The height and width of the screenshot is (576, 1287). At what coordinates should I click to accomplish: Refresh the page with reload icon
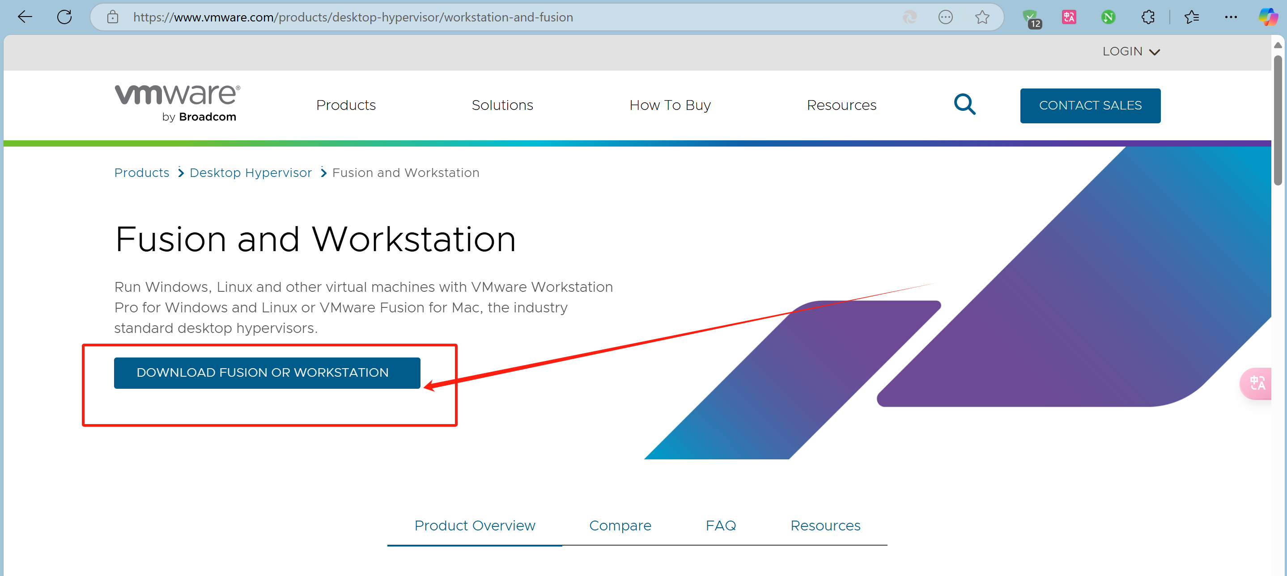[x=64, y=17]
